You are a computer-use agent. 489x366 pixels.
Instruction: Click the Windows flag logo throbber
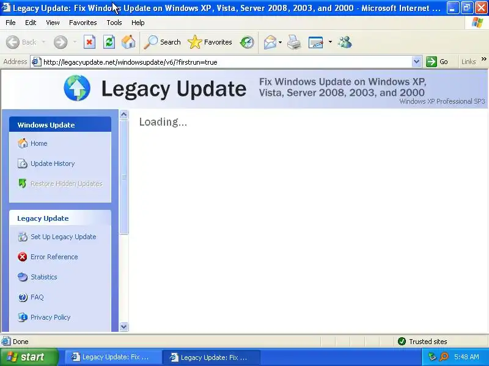coord(477,23)
